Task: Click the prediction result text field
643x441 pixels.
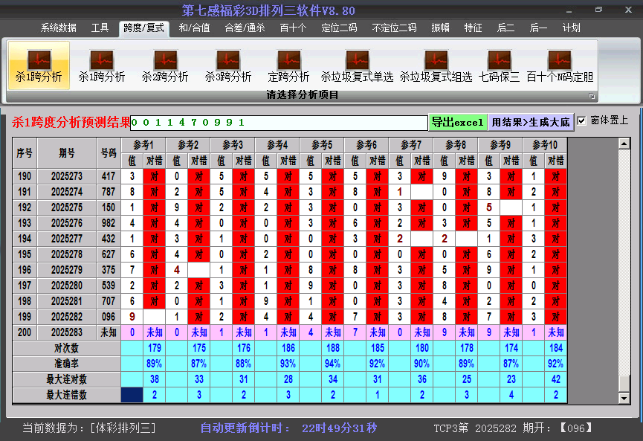Action: [x=279, y=122]
